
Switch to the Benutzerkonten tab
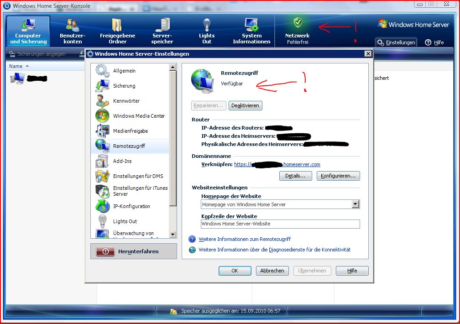(73, 31)
